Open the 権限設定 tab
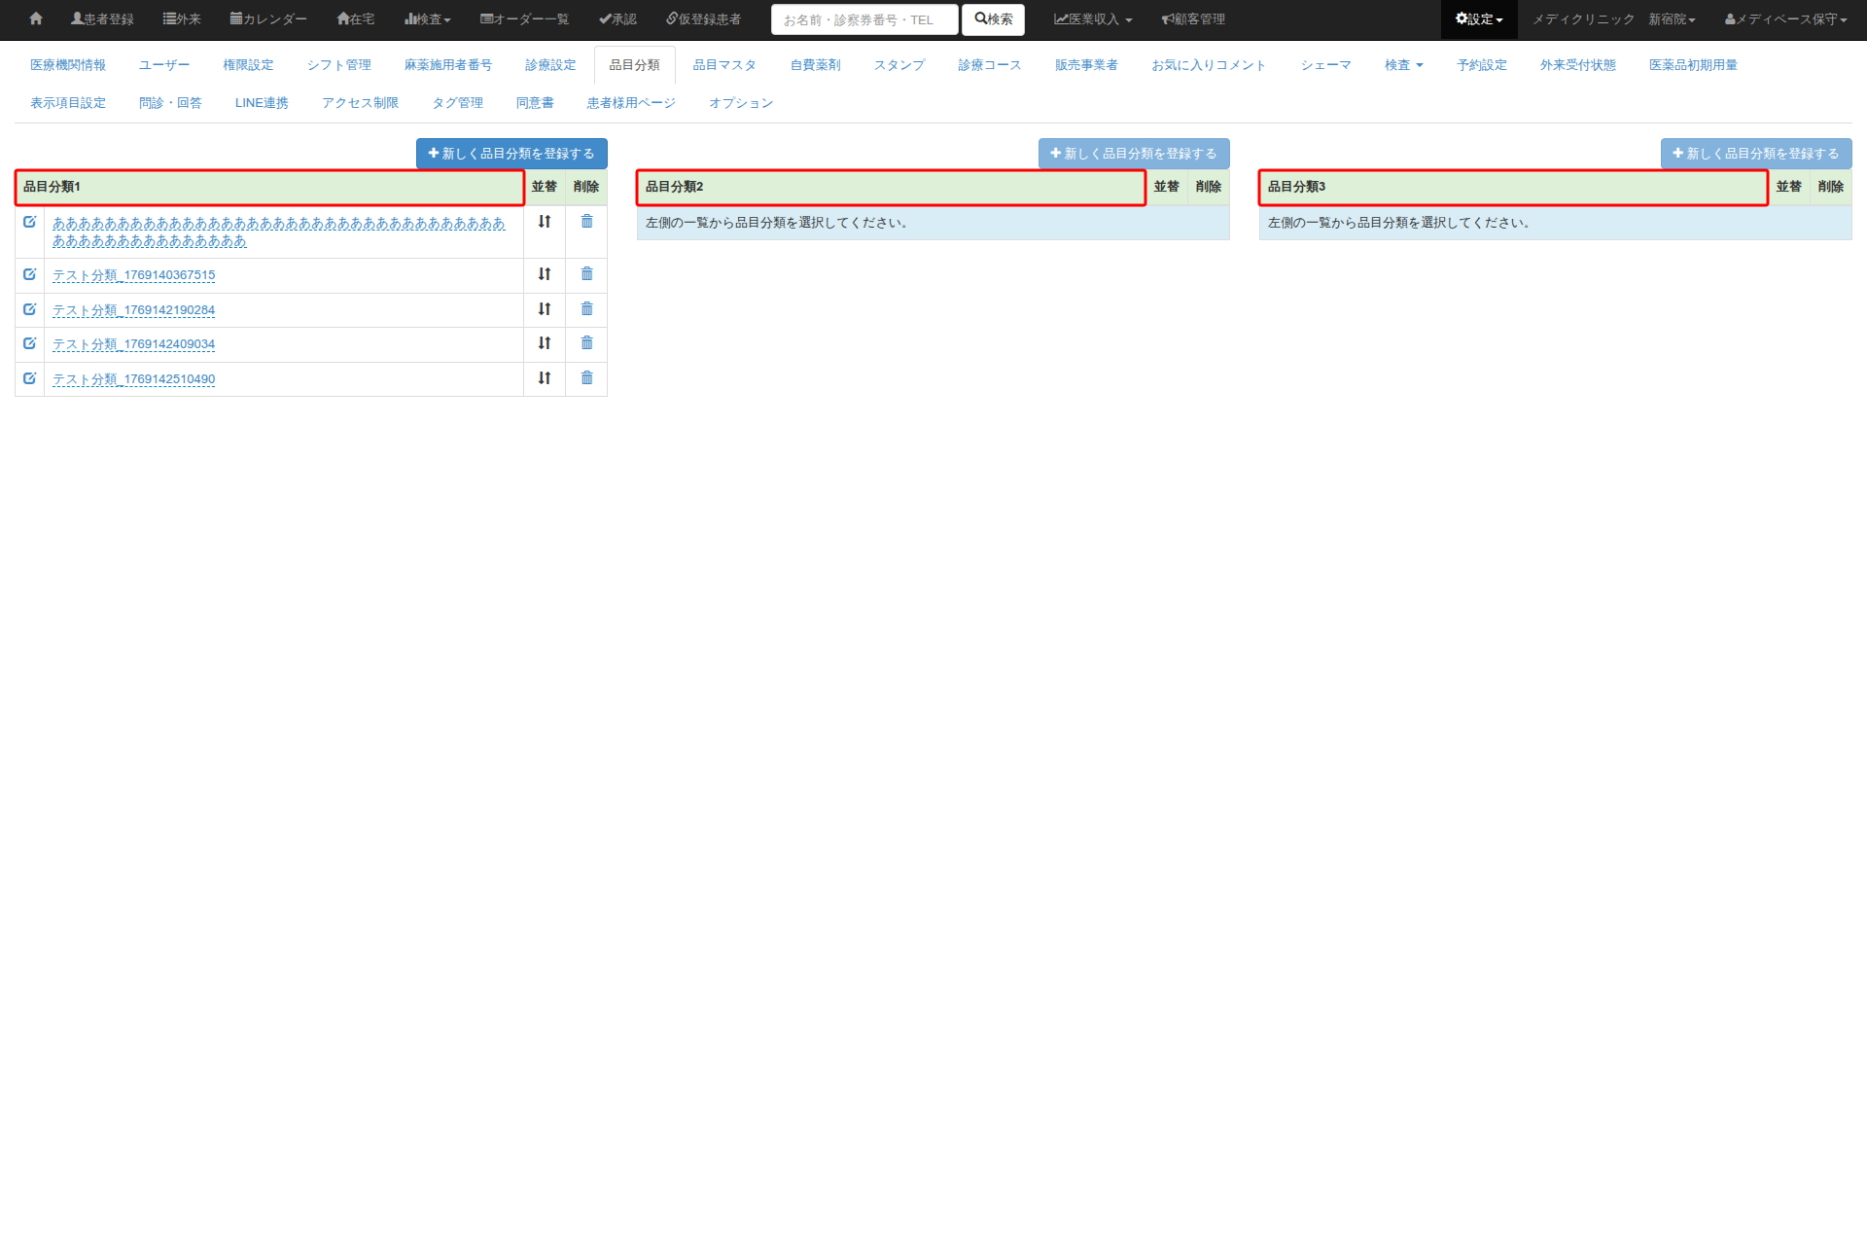Viewport: 1867px width, 1245px height. (x=248, y=65)
